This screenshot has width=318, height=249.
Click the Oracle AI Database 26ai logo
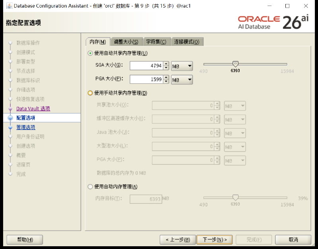tap(273, 22)
